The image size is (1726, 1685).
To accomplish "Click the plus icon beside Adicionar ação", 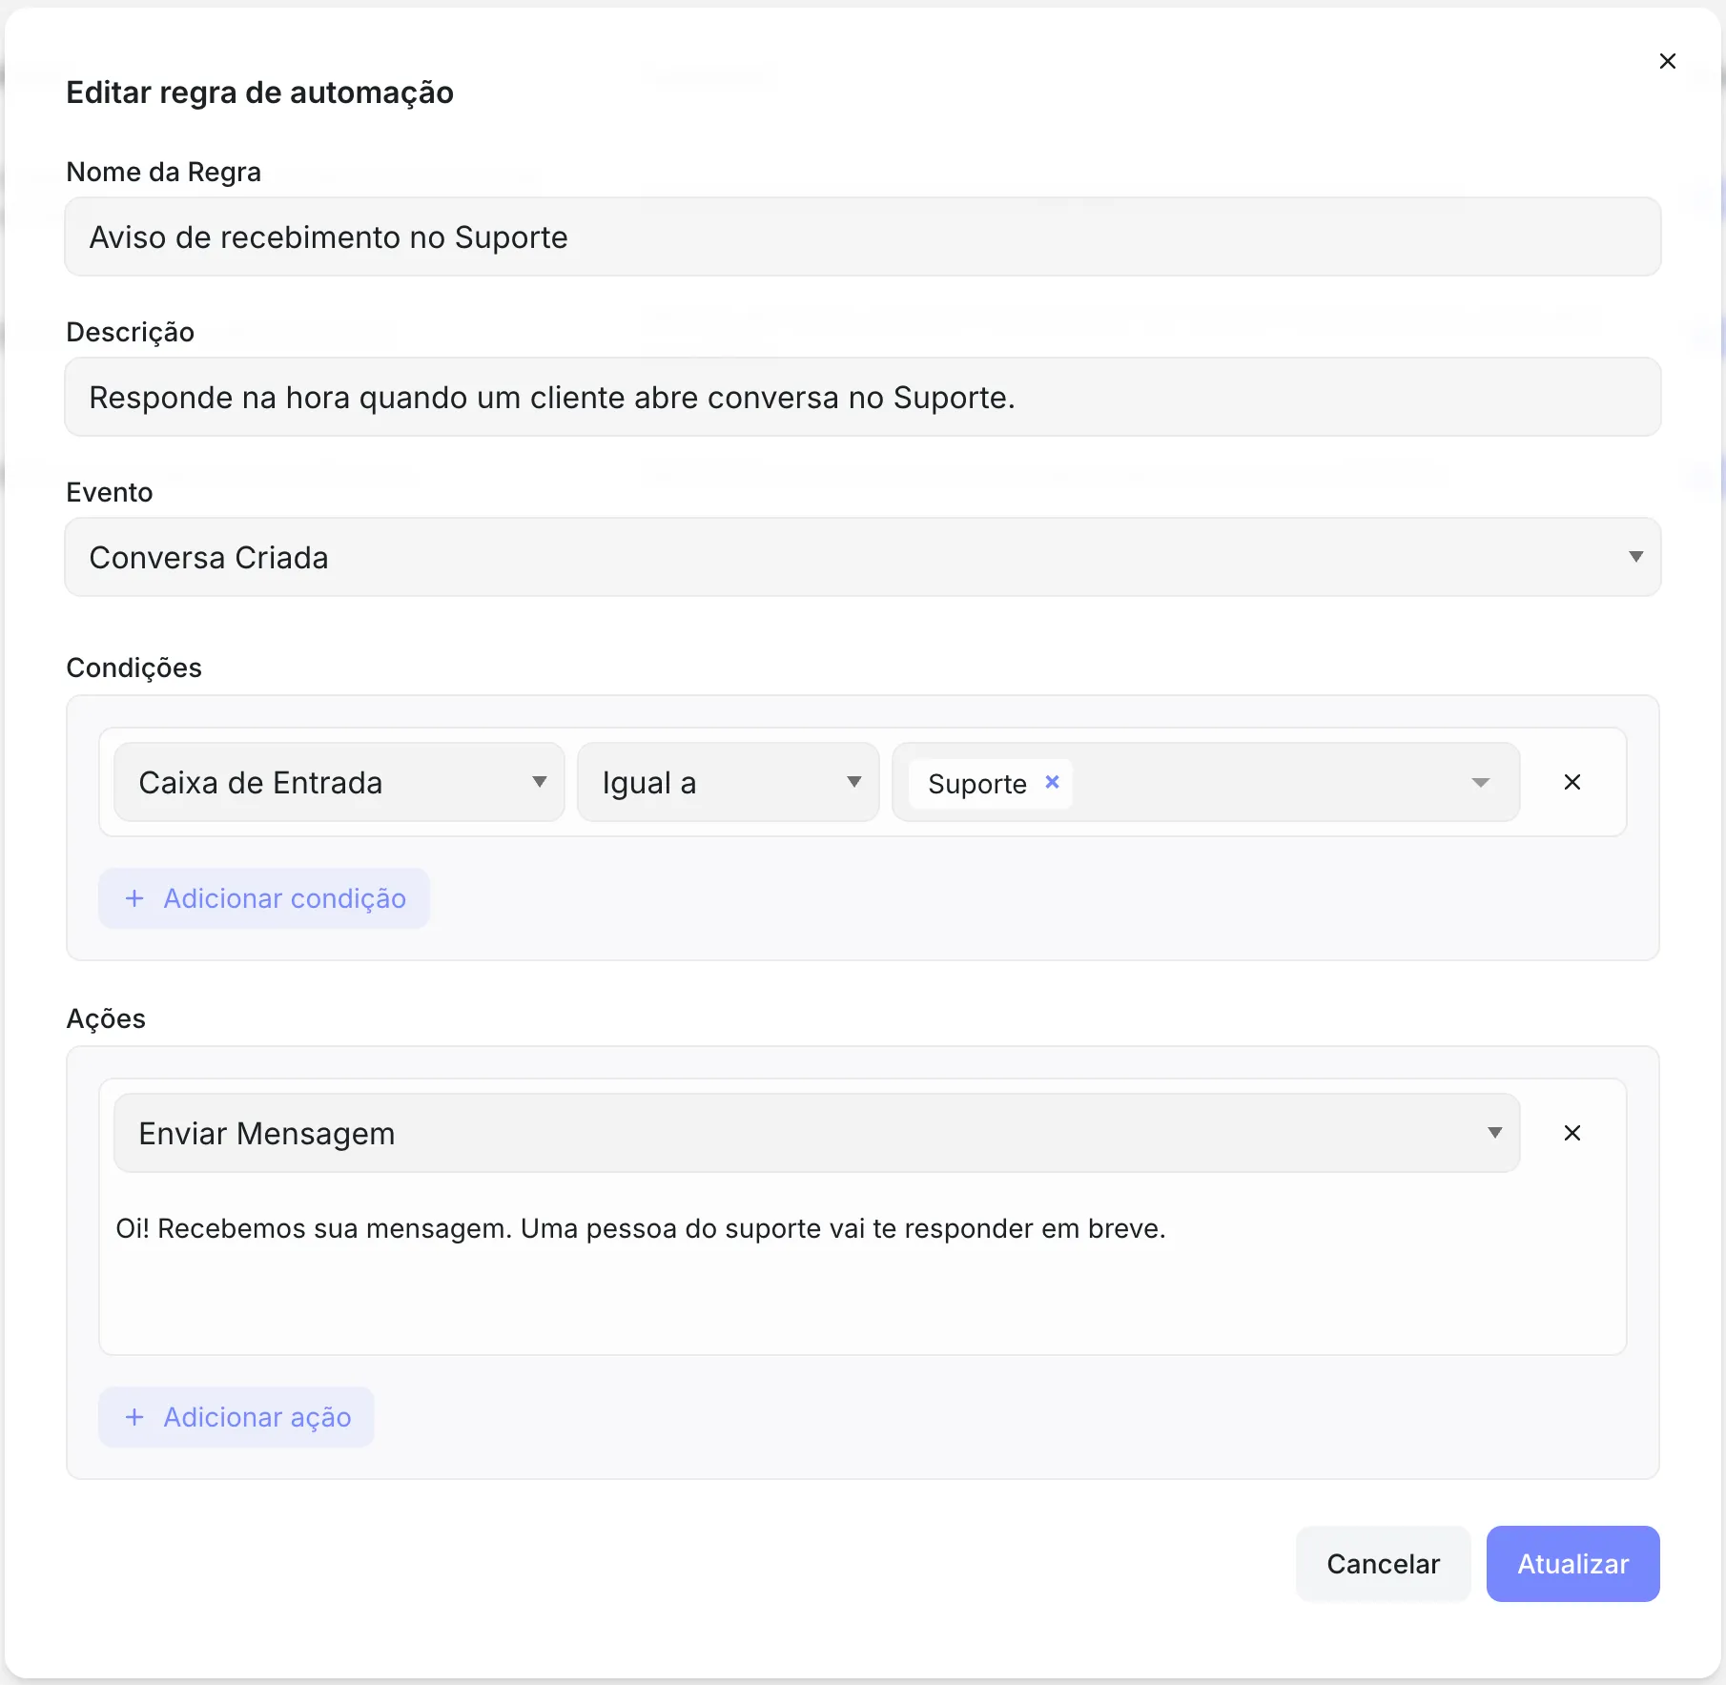I will point(134,1417).
